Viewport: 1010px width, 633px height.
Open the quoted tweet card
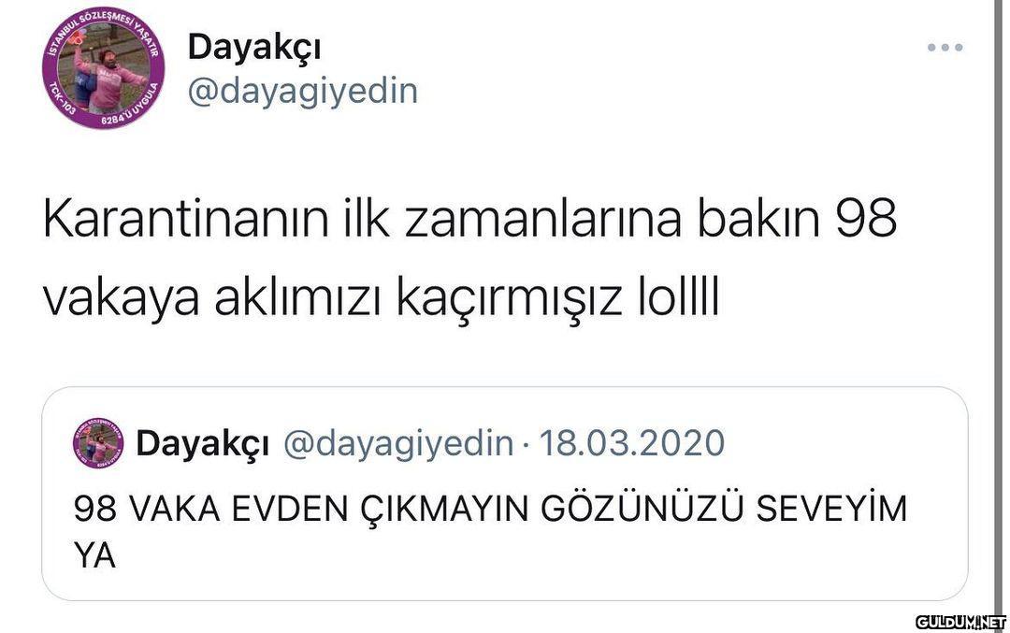coord(504,494)
